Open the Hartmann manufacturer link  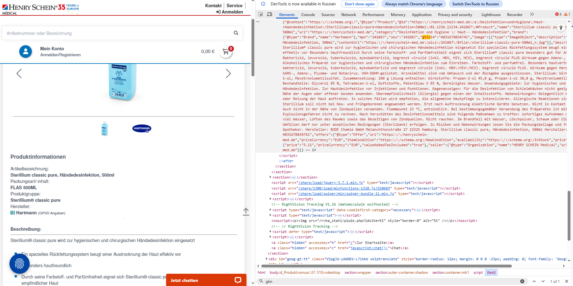26,213
